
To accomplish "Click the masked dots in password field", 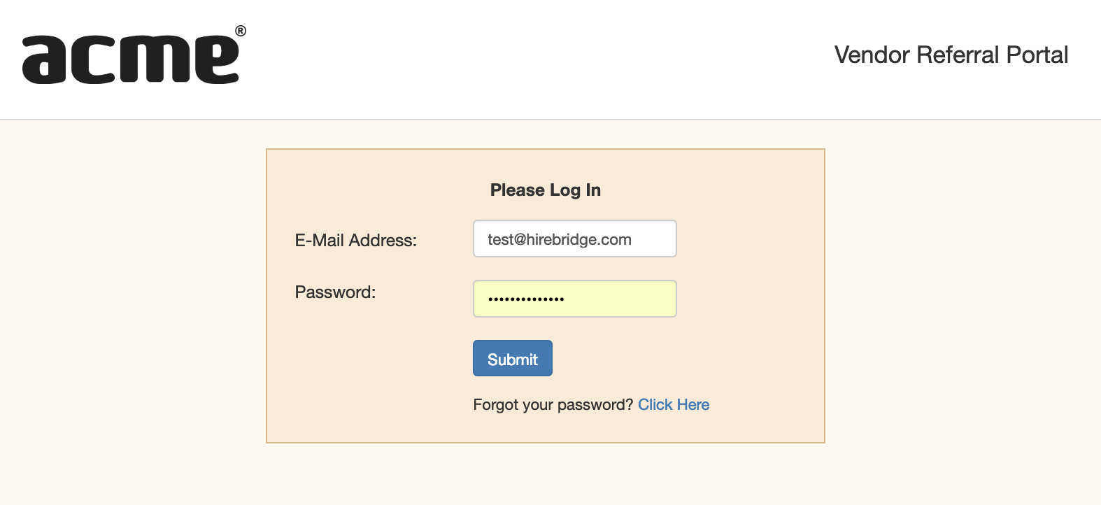I will coord(526,299).
